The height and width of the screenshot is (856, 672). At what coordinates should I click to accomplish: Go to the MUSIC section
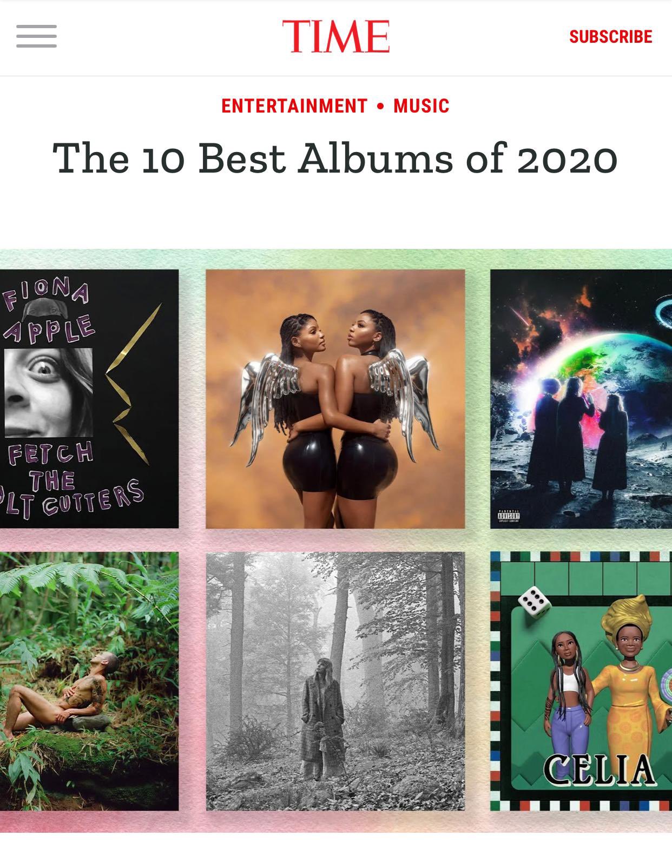(421, 106)
